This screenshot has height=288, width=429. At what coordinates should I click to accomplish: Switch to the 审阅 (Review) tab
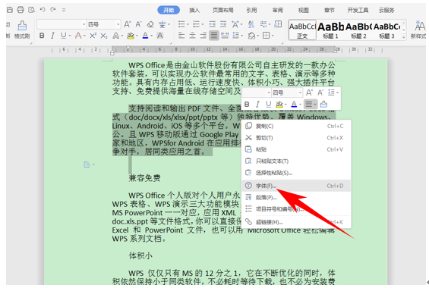click(277, 10)
